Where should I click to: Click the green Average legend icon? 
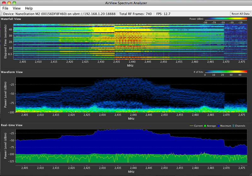coord(206,126)
